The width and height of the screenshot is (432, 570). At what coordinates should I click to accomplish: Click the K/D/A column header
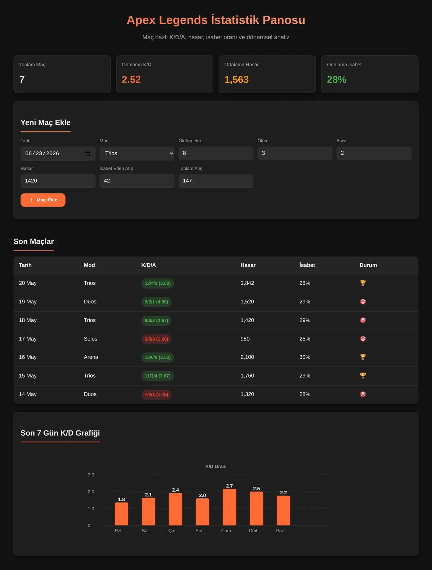(x=149, y=265)
